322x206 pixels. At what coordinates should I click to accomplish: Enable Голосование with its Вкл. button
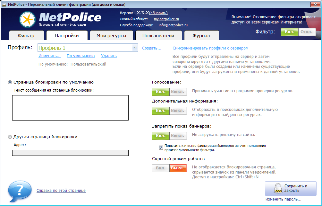[161, 92]
